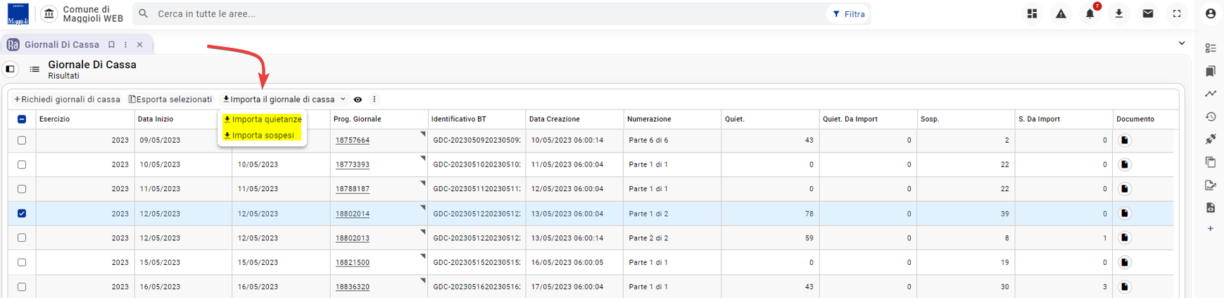Open bookmarks icon in right sidebar

click(x=1211, y=71)
